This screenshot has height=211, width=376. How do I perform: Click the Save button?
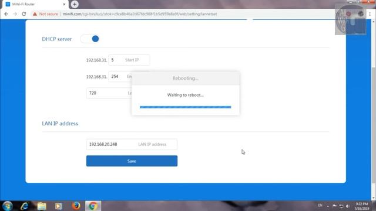click(x=132, y=161)
